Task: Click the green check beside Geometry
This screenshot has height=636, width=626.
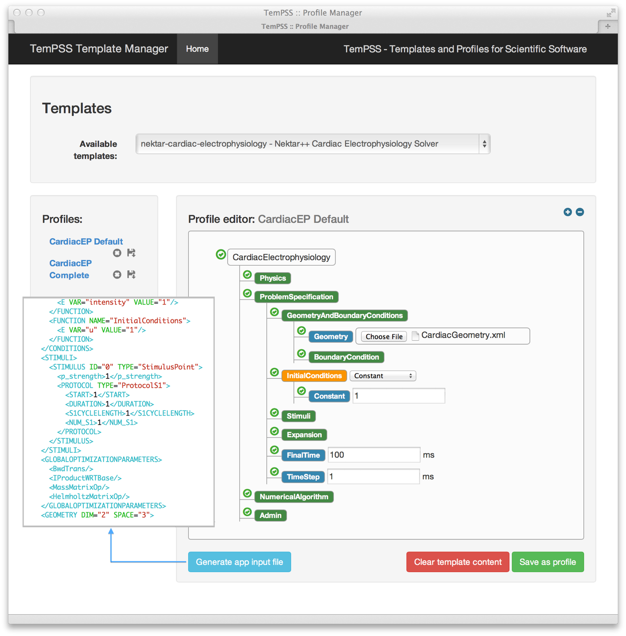Action: coord(301,331)
